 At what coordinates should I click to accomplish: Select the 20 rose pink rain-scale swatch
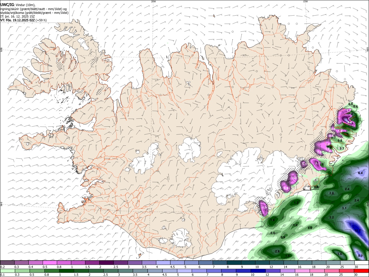[x=332, y=271]
